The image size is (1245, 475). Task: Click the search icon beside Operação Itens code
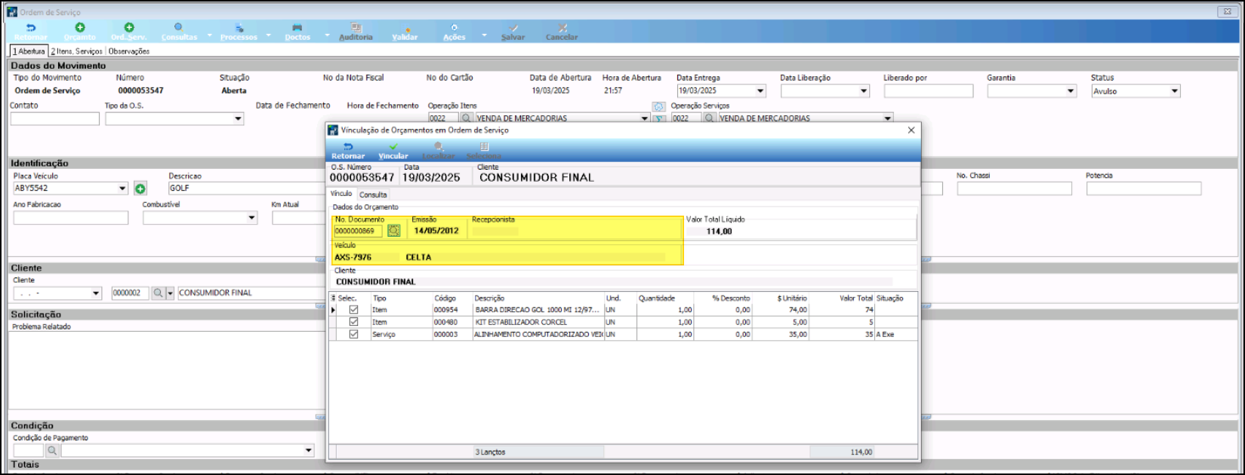click(467, 118)
